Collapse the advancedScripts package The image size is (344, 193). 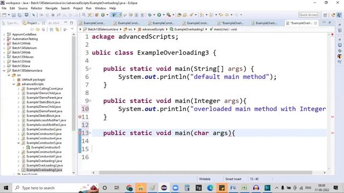(14, 84)
